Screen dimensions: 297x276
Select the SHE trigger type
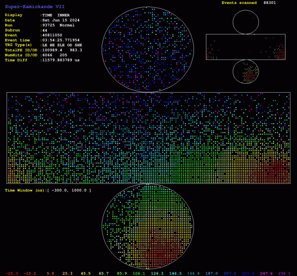coord(78,45)
